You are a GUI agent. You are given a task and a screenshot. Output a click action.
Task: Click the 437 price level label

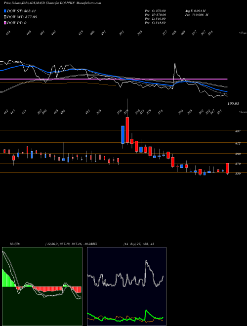238,131
